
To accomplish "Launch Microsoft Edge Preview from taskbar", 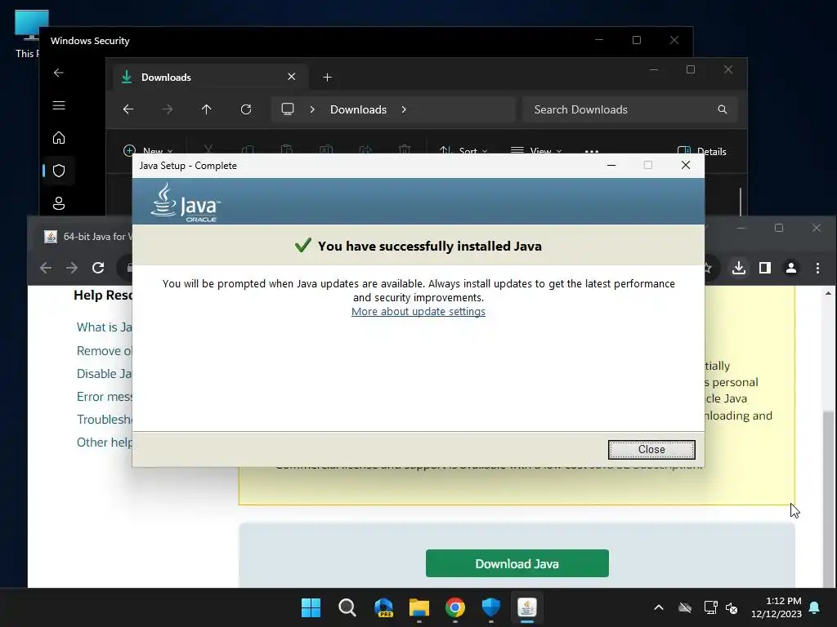I will 383,607.
